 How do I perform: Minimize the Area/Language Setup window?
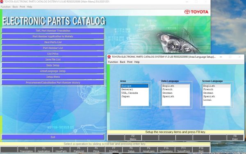[x=221, y=57]
